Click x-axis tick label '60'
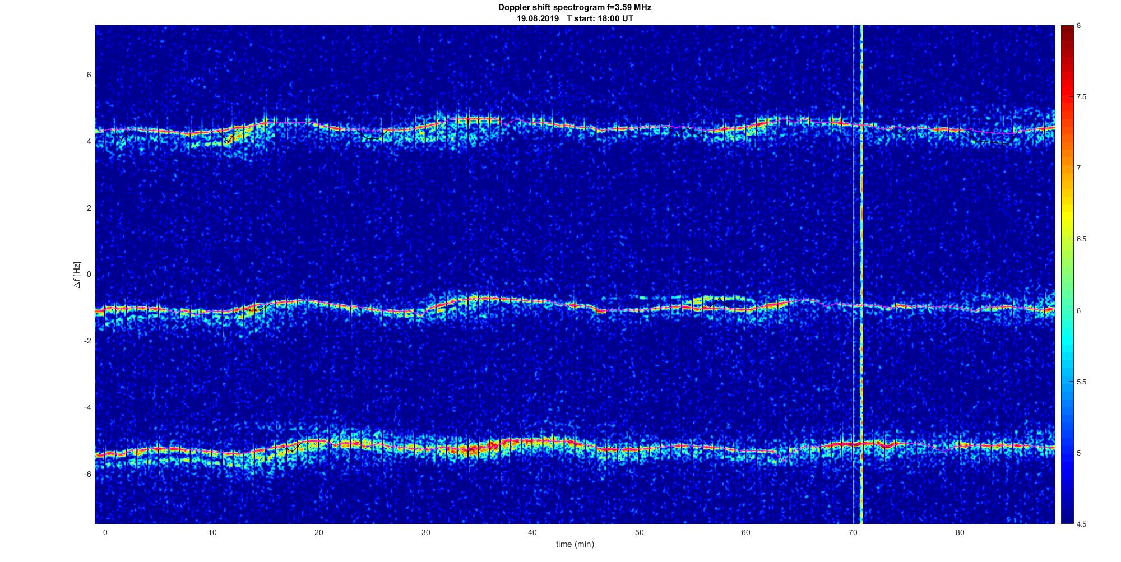The image size is (1121, 562). [x=745, y=532]
